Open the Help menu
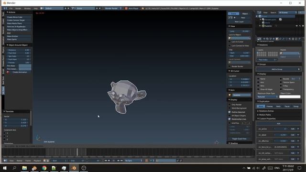This screenshot has width=306, height=172. pos(35,9)
